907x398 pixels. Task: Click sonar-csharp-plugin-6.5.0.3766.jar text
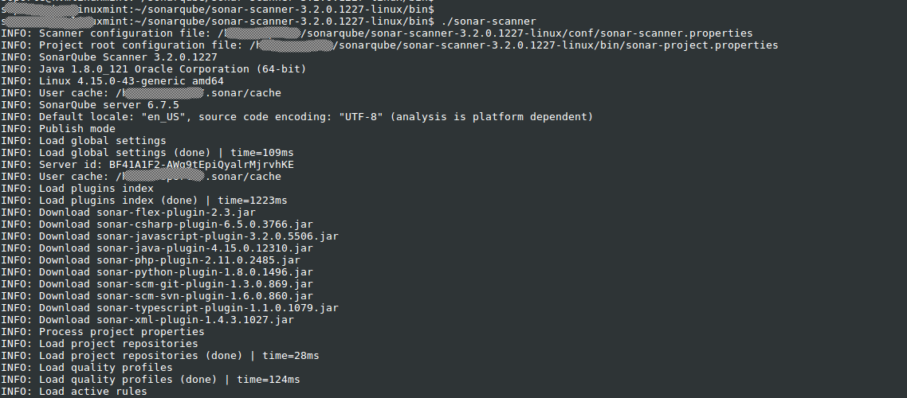pos(204,224)
